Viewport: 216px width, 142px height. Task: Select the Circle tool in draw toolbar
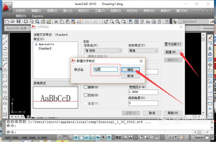point(5,70)
